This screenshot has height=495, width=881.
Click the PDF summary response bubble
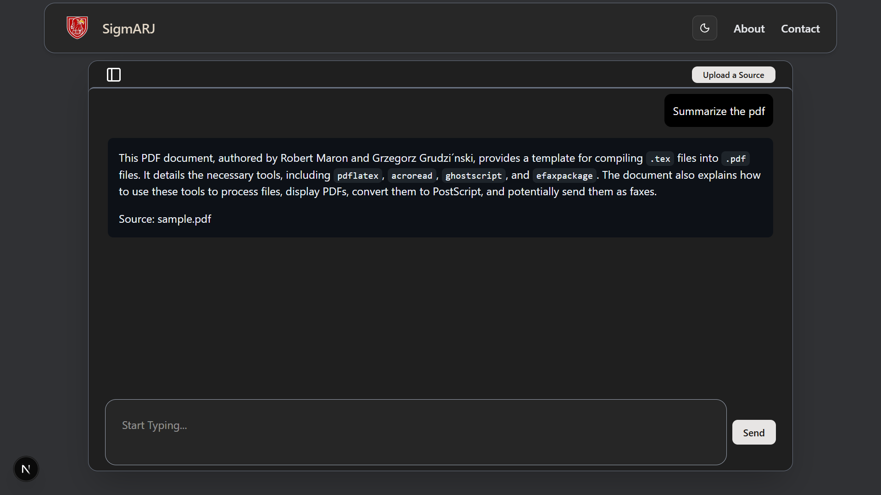click(440, 187)
